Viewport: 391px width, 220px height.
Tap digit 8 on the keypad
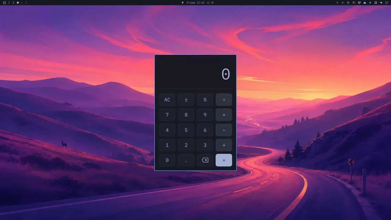point(186,115)
